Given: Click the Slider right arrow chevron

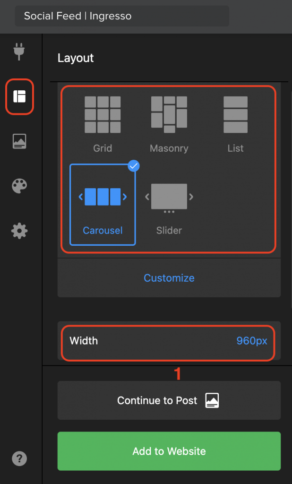Looking at the screenshot, I should [191, 197].
